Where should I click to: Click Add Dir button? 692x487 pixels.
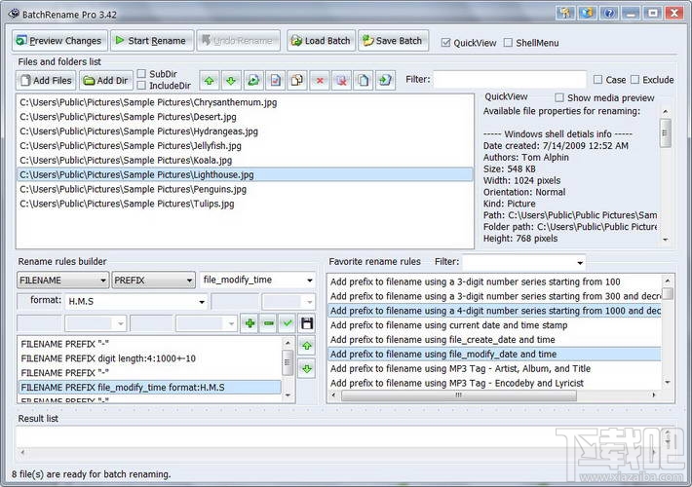[106, 80]
